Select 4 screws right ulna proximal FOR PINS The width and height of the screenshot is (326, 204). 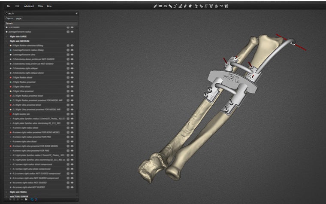[31, 151]
